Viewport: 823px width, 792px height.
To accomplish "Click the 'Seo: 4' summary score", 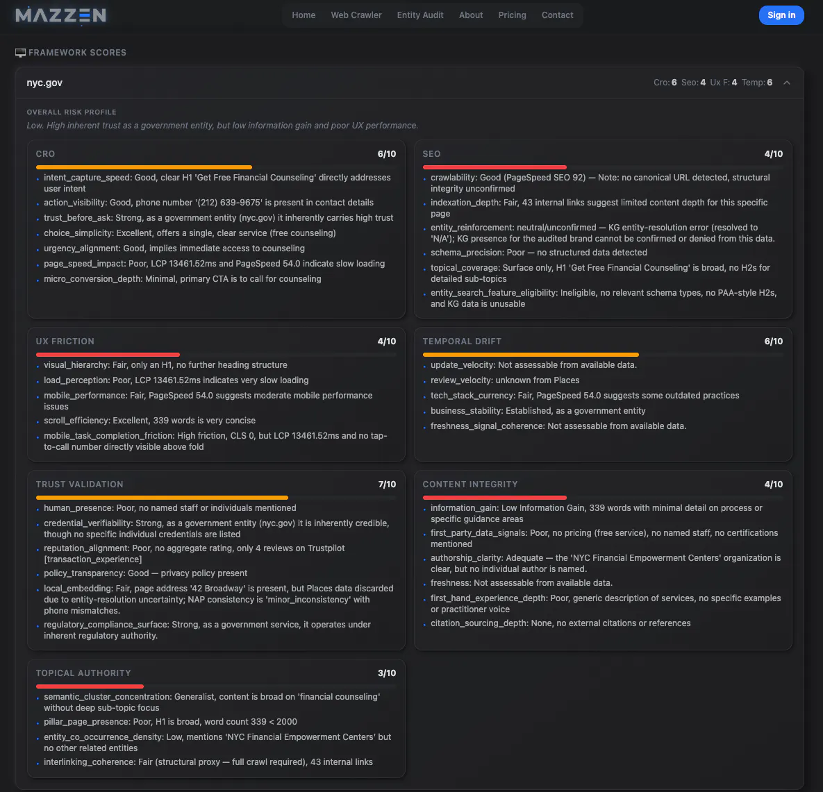I will tap(693, 83).
